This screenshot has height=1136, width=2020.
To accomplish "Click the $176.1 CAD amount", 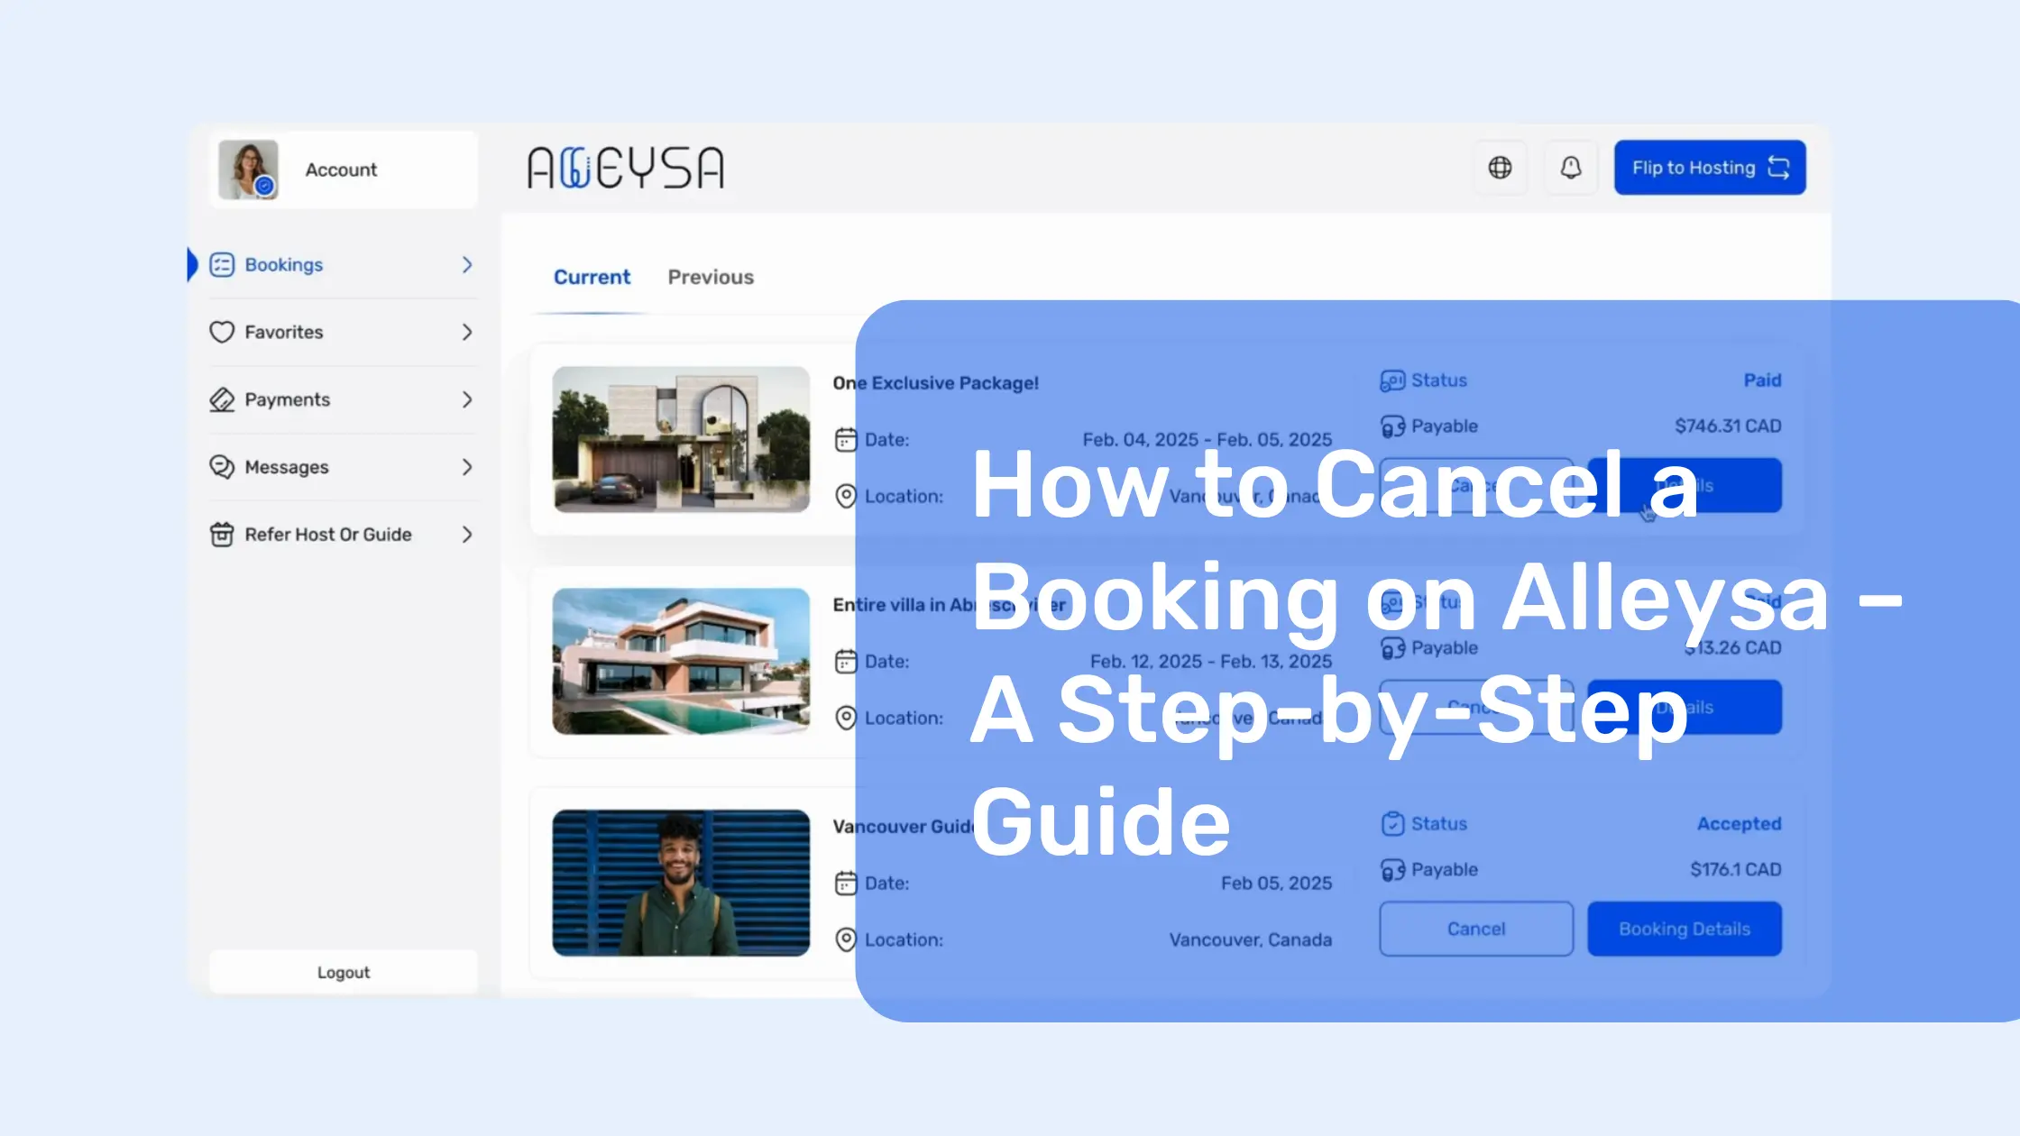I will (1736, 870).
